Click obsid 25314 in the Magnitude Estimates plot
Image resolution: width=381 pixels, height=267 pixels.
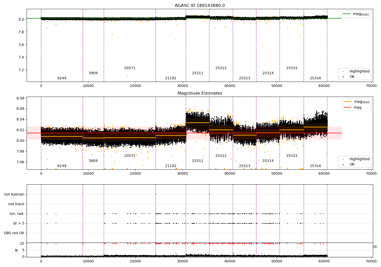click(268, 161)
